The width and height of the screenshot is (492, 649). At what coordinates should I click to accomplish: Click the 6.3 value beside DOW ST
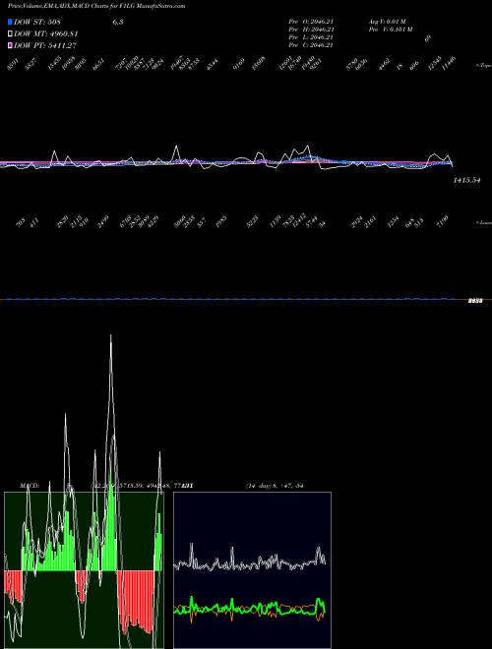[118, 22]
